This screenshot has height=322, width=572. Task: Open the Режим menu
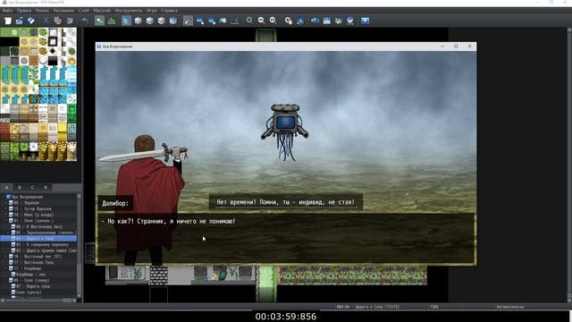click(x=42, y=11)
